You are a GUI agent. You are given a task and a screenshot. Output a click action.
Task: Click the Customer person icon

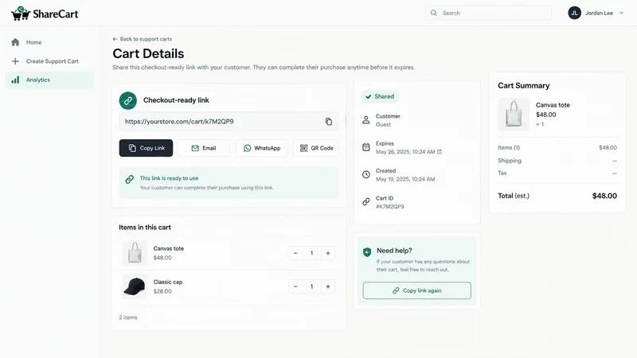tap(366, 120)
